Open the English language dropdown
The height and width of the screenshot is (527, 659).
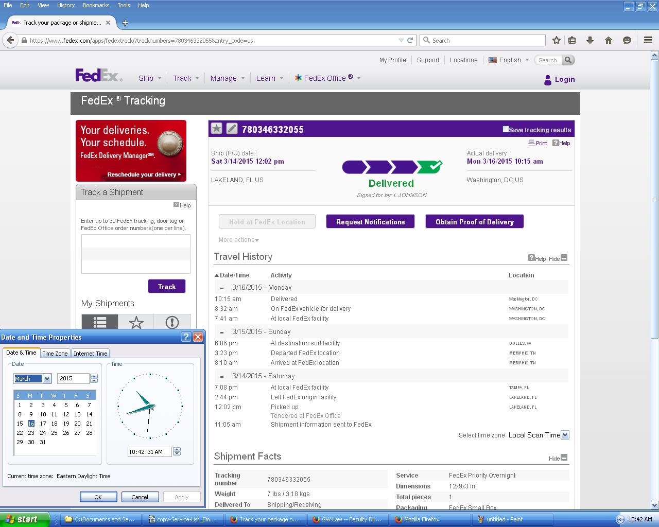click(509, 60)
